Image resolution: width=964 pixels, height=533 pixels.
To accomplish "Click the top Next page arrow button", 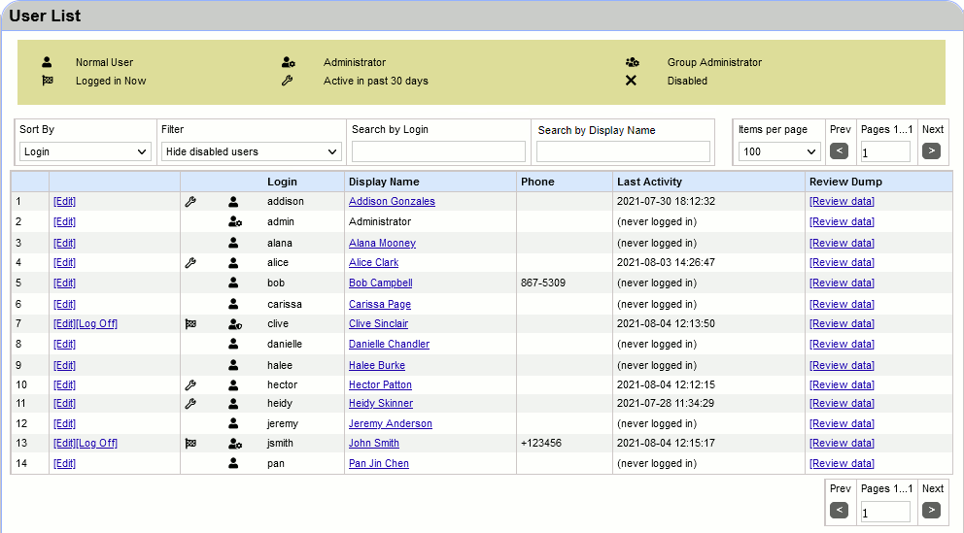I will (931, 150).
